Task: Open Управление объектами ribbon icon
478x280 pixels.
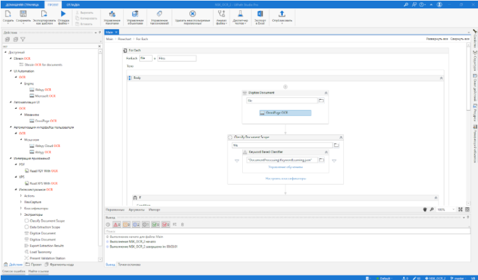Action: pos(135,14)
